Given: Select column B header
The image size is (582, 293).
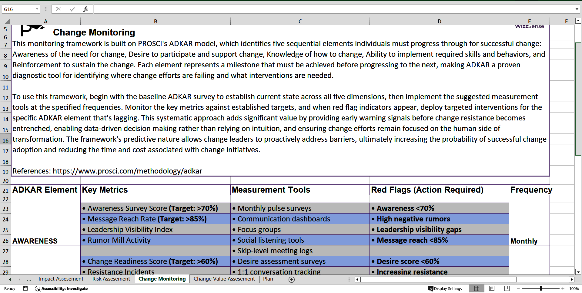Looking at the screenshot, I should [x=156, y=21].
